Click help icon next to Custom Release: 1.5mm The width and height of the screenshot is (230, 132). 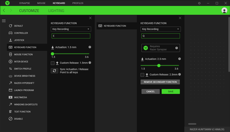(x=90, y=63)
